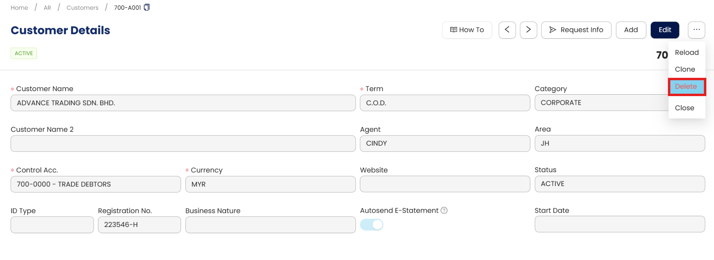Screen dimensions: 714x260
Task: Open the Currency dropdown showing MYR
Action: [270, 184]
